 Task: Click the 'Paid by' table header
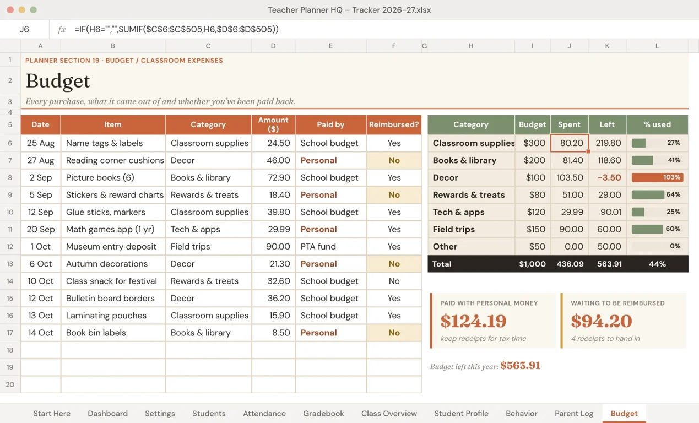coord(330,124)
